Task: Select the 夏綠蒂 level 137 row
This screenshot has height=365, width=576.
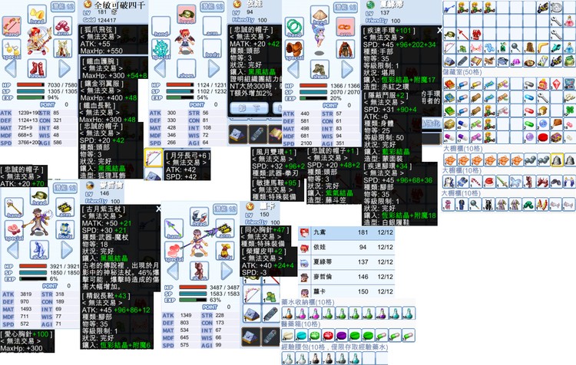Action: coord(346,262)
